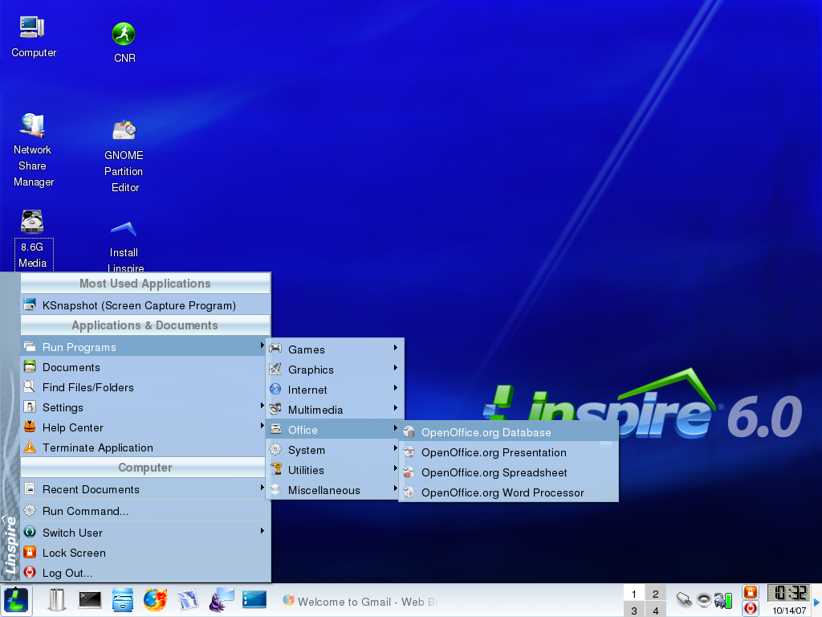The width and height of the screenshot is (822, 617).
Task: Click the tilted blue papers icon in taskbar
Action: (188, 599)
